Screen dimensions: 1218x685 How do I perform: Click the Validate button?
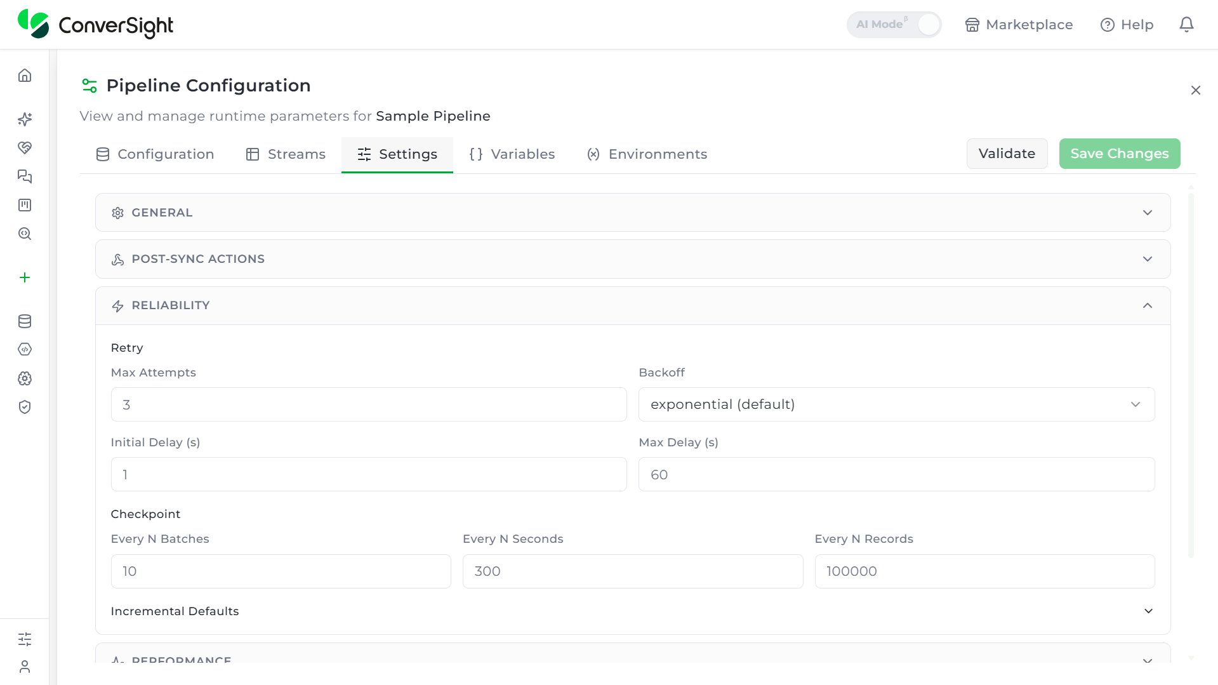coord(1007,154)
